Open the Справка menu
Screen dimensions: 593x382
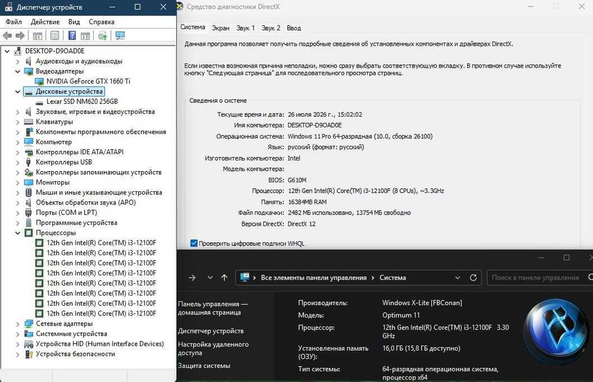tap(101, 22)
